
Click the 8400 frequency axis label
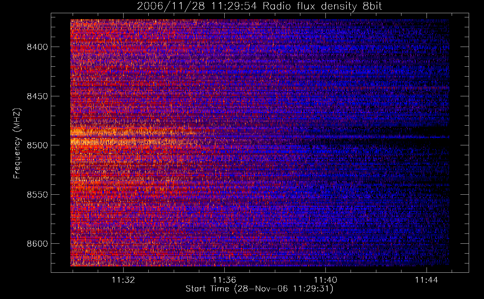(37, 47)
